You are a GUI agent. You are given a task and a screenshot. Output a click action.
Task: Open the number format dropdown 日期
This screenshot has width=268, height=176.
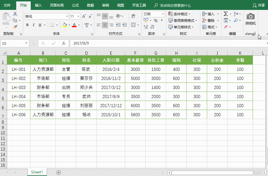[163, 14]
